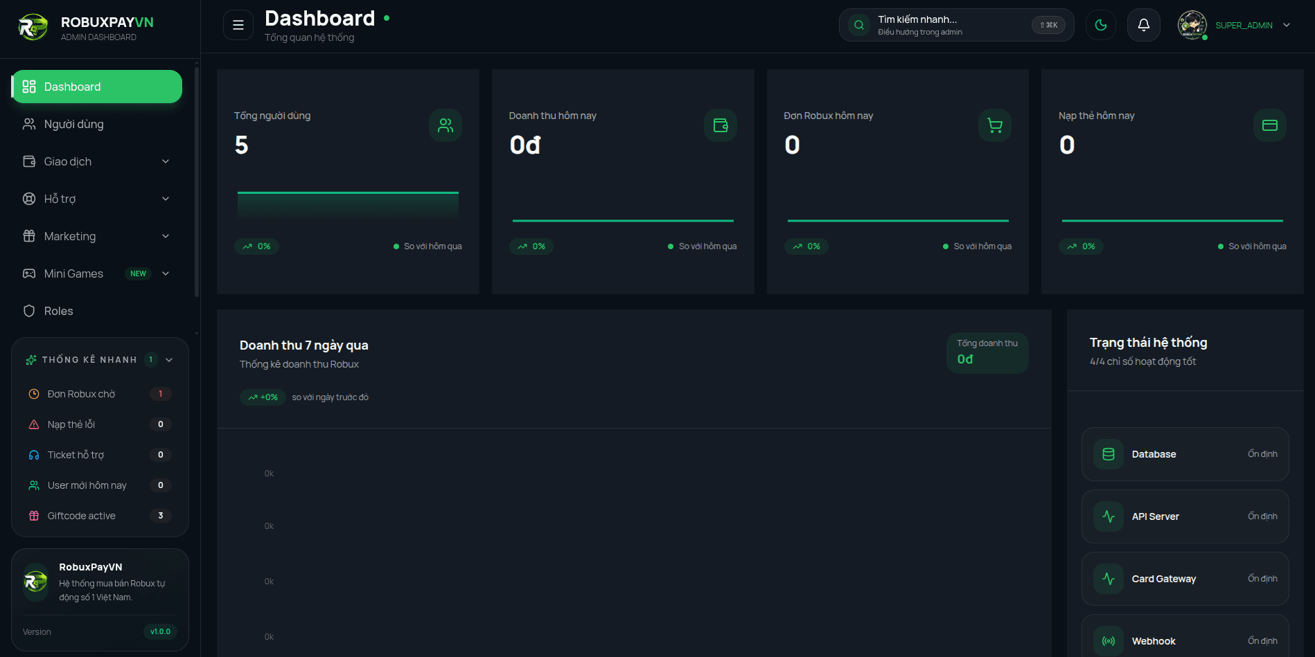Image resolution: width=1315 pixels, height=657 pixels.
Task: Click the Giao dịch wallet icon
Action: click(x=29, y=161)
